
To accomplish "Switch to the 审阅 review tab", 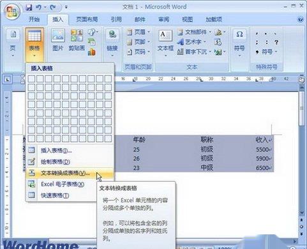I will coord(163,20).
